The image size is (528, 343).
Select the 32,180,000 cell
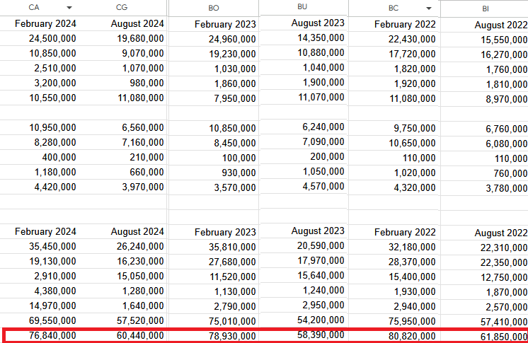[x=412, y=247]
